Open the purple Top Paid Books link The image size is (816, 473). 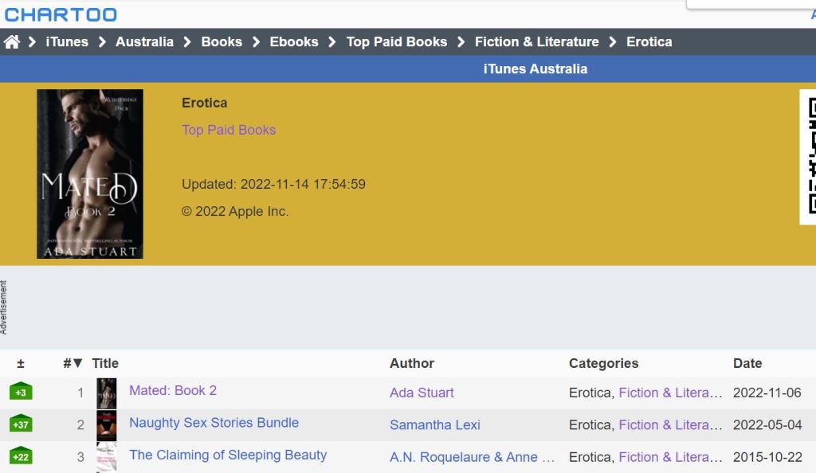229,130
